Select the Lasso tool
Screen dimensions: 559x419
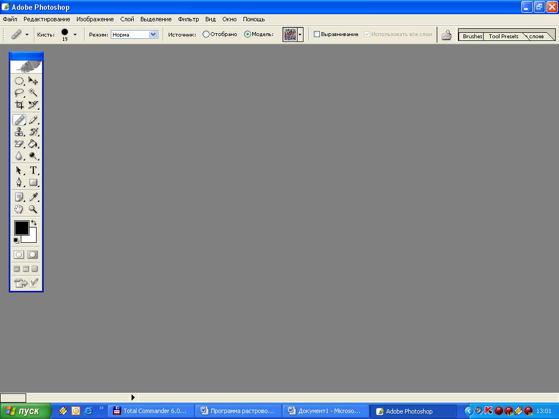point(19,93)
